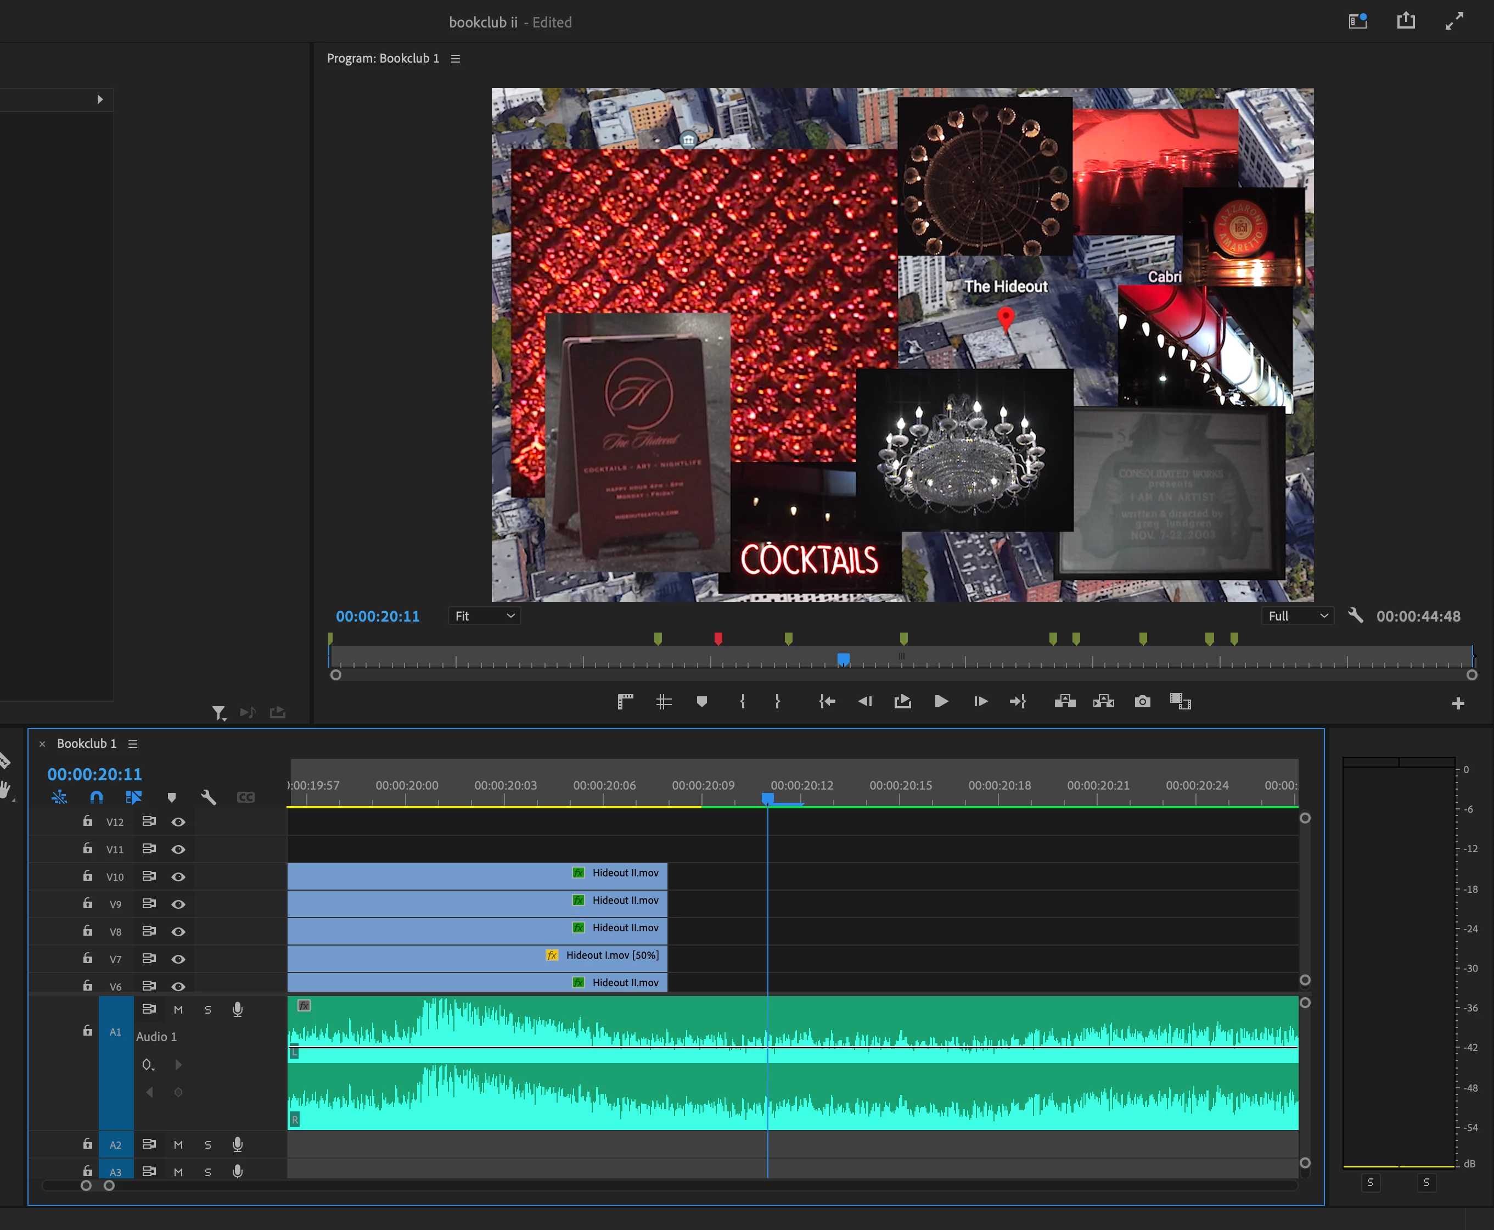Click the Add Marker icon in Program monitor
Viewport: 1494px width, 1230px height.
[701, 701]
